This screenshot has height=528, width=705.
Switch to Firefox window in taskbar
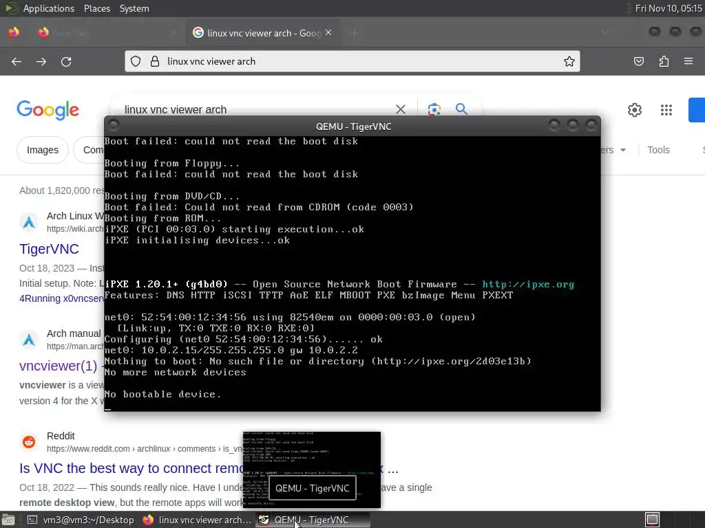[196, 520]
